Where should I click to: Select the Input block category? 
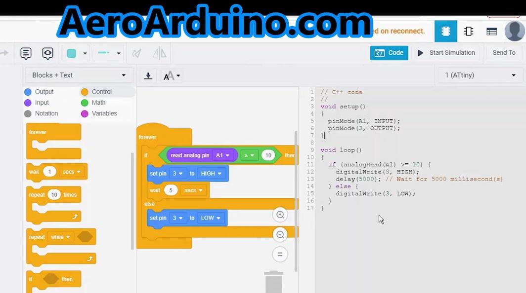coord(37,103)
